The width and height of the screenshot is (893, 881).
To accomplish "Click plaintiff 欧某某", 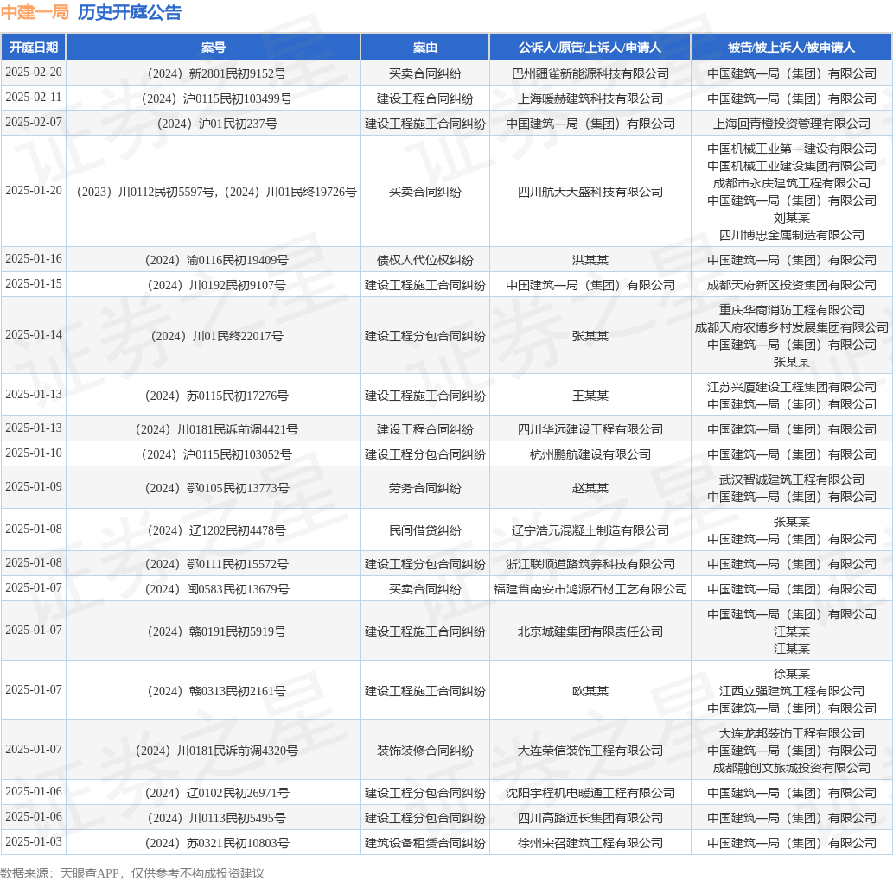I will (x=590, y=691).
